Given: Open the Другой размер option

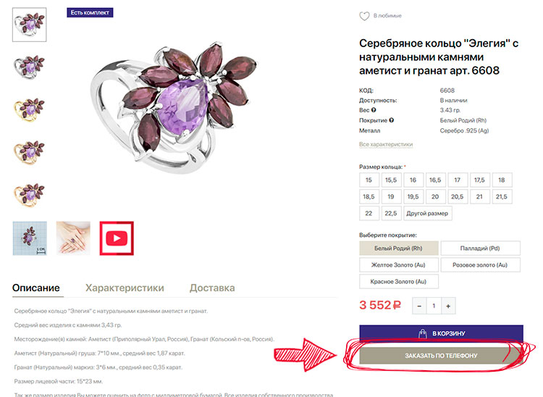Looking at the screenshot, I should 428,213.
